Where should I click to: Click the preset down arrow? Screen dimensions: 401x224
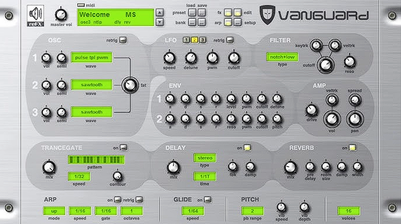159,22
